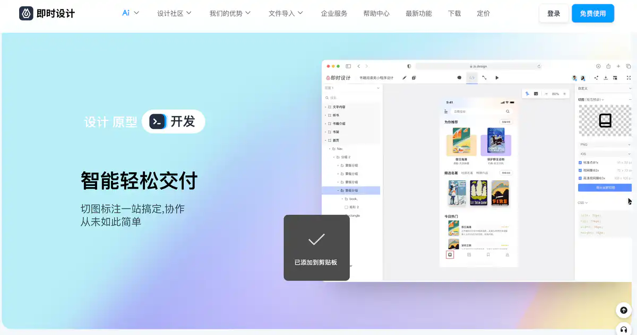Click the reload icon in the address bar
The width and height of the screenshot is (637, 335).
click(x=539, y=66)
